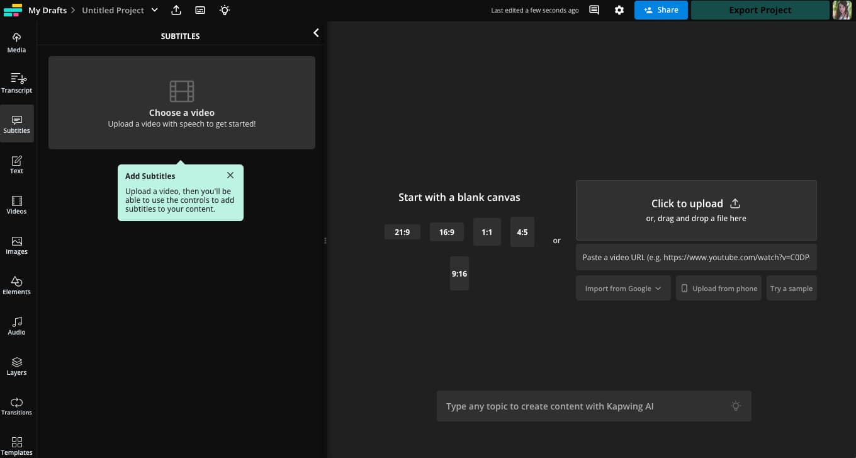Open the user profile avatar
The width and height of the screenshot is (856, 458).
842,10
